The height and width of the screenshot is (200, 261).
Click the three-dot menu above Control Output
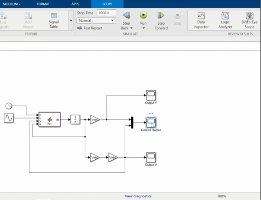coord(151,113)
